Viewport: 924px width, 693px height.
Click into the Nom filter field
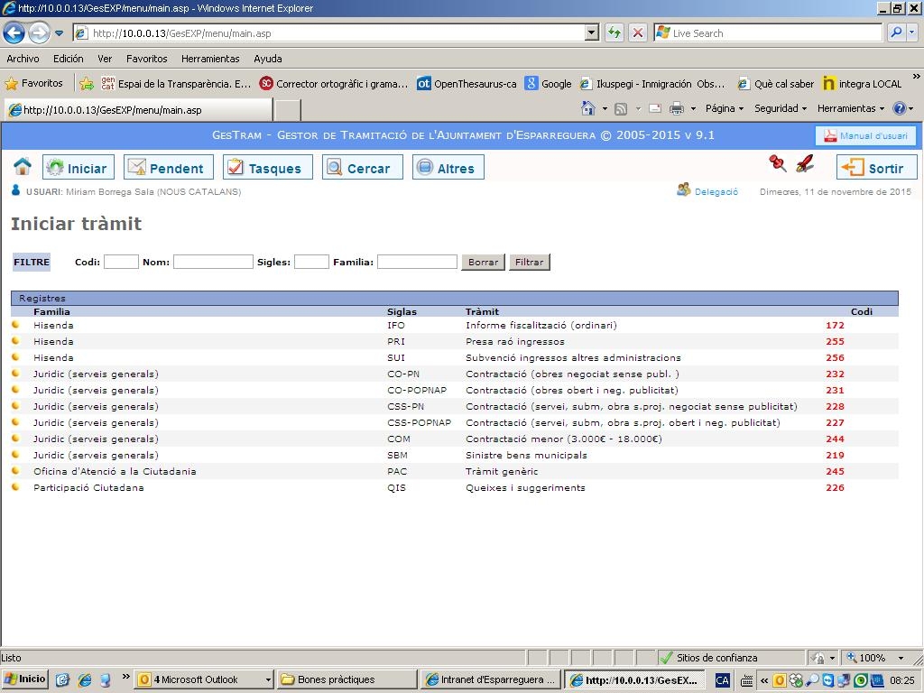(x=213, y=262)
